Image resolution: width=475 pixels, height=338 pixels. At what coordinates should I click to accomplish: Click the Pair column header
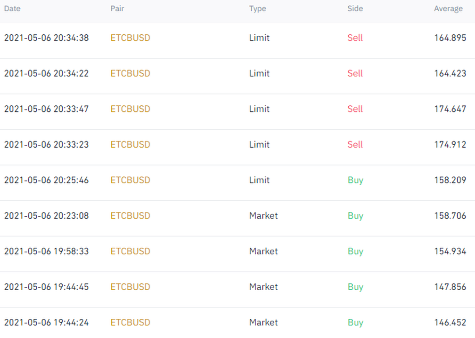point(117,8)
